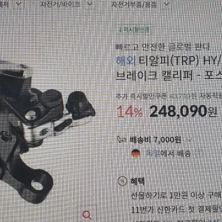Click the German flag icon
The width and height of the screenshot is (222, 222).
[x=136, y=153]
